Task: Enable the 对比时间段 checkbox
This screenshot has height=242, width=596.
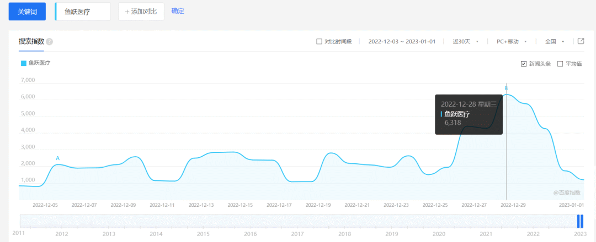Action: pyautogui.click(x=319, y=42)
